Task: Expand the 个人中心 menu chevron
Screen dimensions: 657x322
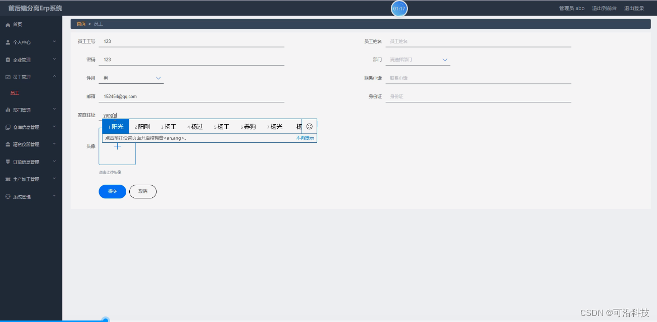Action: pyautogui.click(x=55, y=42)
